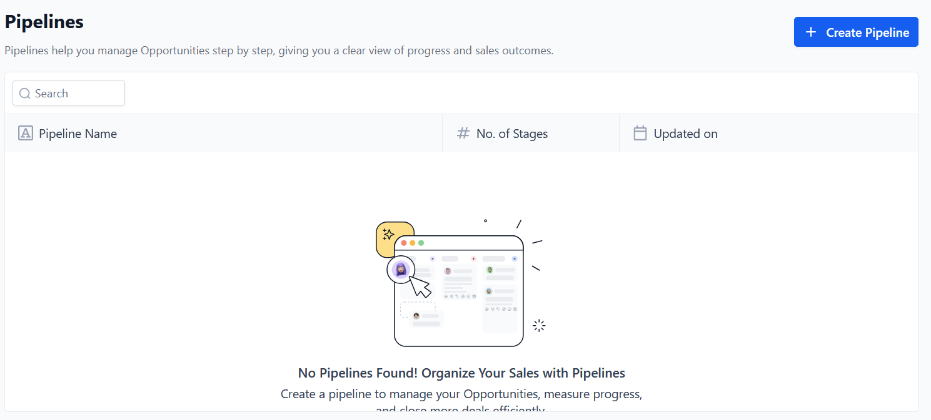Click the magnifying glass search icon
Screen dimensions: 931x420
(25, 94)
